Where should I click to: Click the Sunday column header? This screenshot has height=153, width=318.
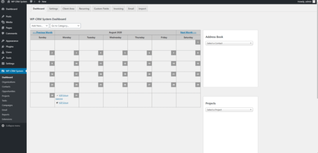[x=42, y=37]
